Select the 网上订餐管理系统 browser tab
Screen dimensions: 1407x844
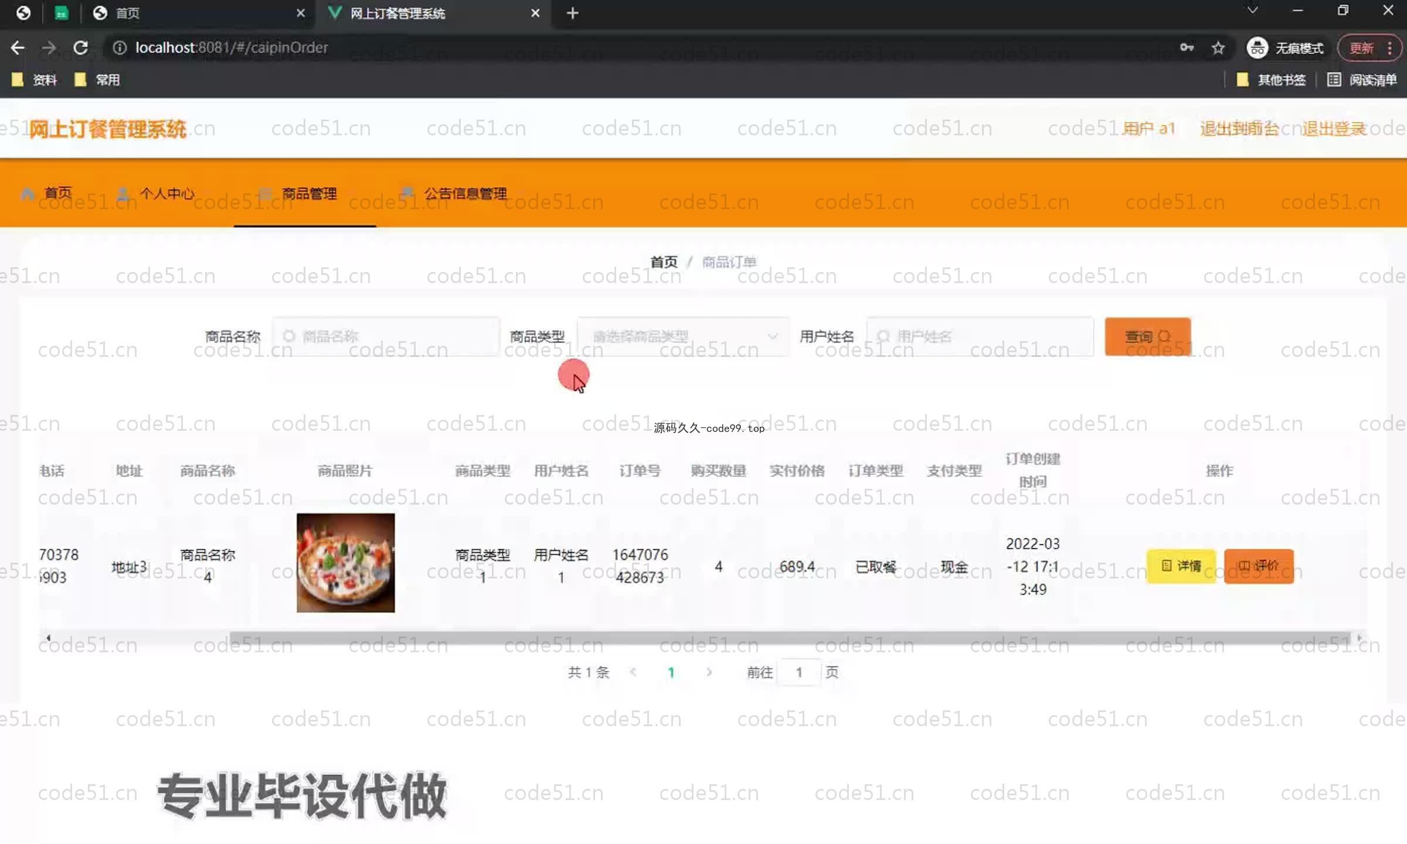click(434, 13)
